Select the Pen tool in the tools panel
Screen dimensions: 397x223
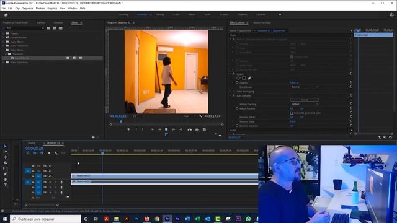tap(6, 174)
